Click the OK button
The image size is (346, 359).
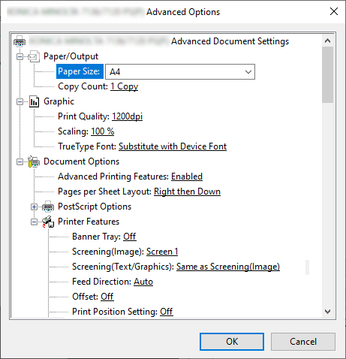tap(232, 342)
